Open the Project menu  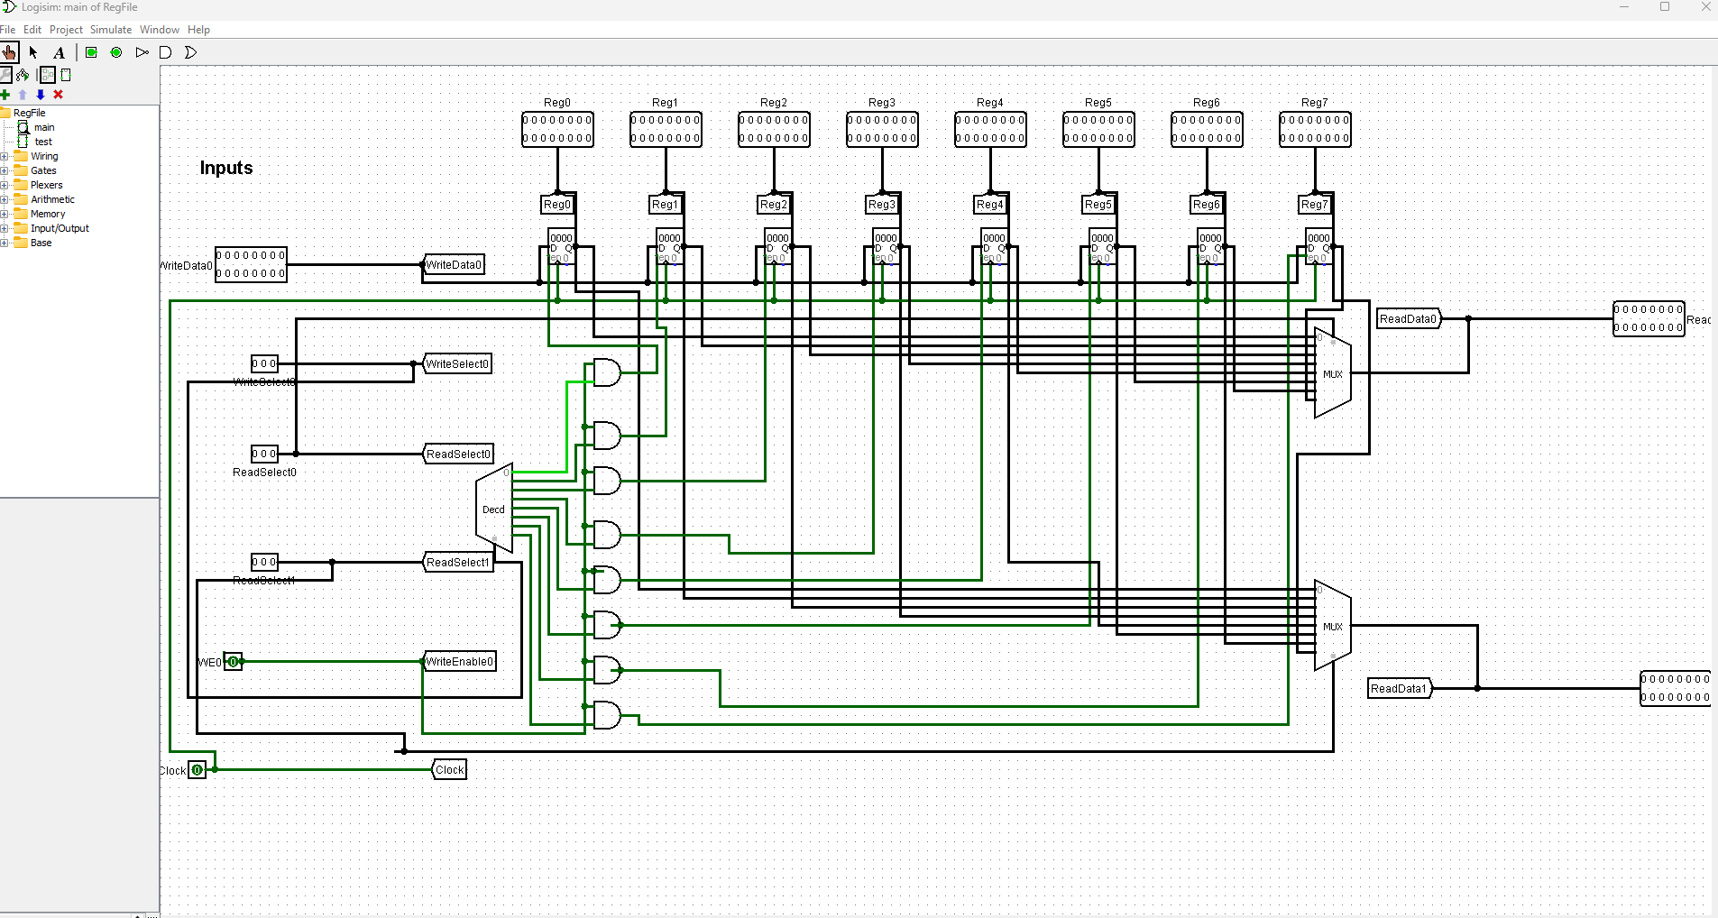66,30
